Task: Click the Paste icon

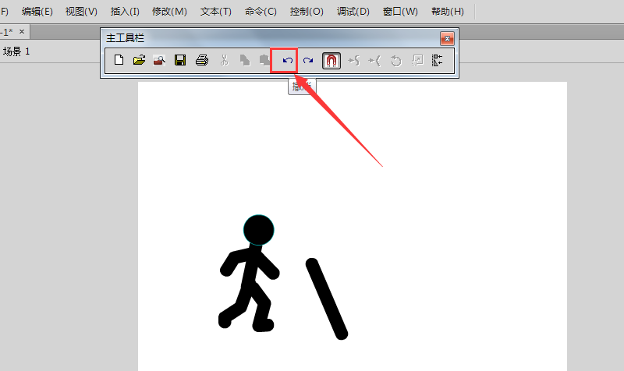Action: click(264, 61)
